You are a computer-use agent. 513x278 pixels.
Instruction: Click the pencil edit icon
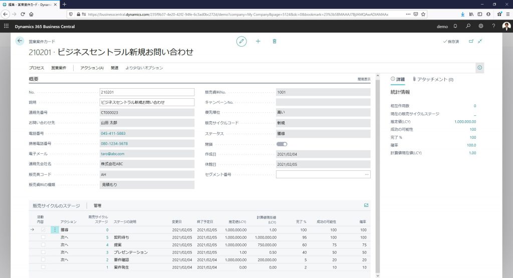[241, 41]
